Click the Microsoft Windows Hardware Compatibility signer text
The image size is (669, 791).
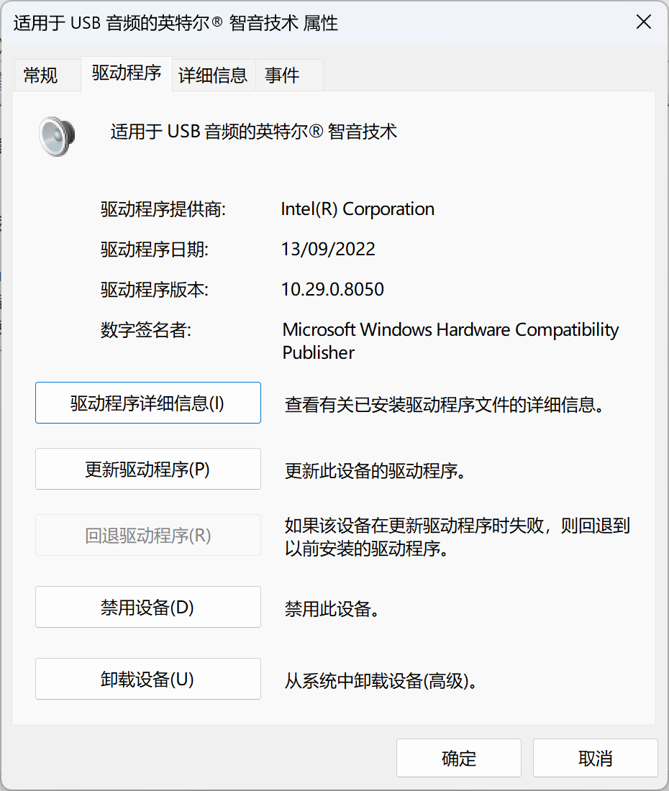click(x=450, y=330)
